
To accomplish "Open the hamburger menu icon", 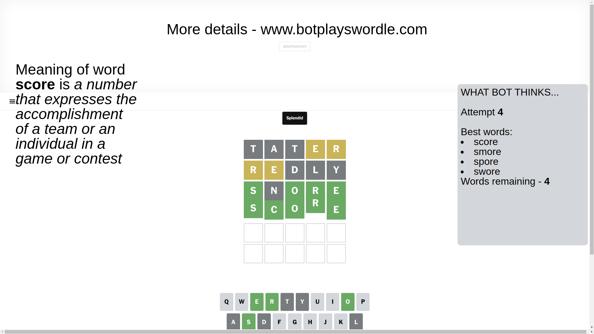I will coord(12,101).
